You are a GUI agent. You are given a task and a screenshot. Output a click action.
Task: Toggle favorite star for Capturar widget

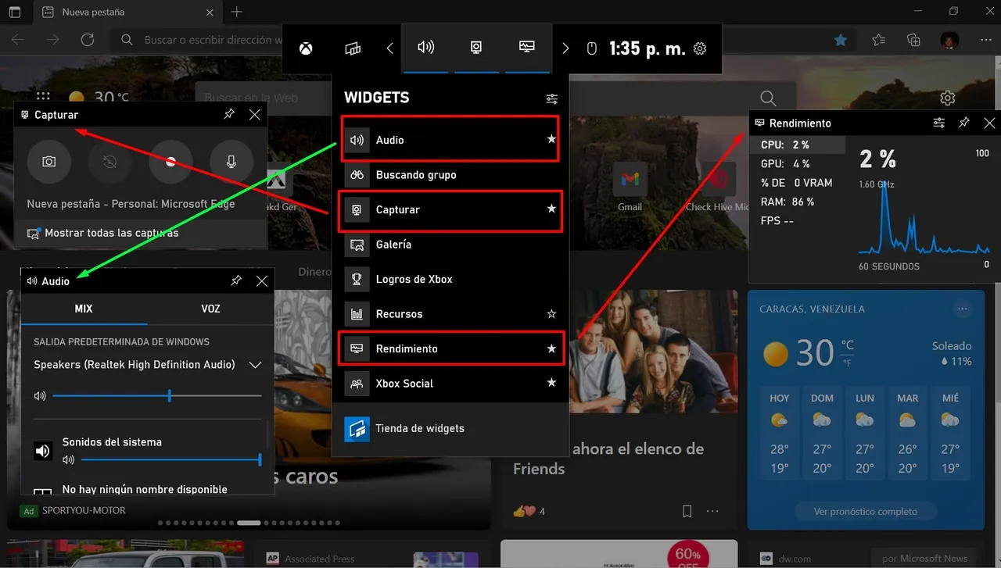pyautogui.click(x=551, y=209)
